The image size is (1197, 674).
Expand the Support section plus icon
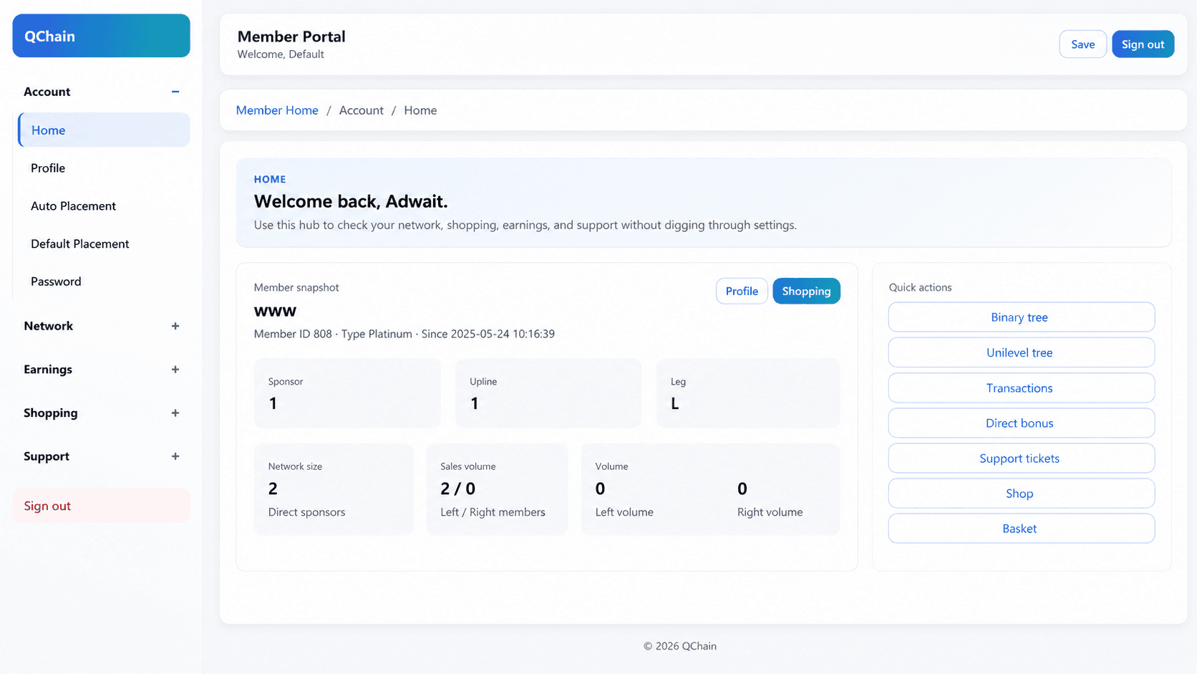tap(175, 456)
